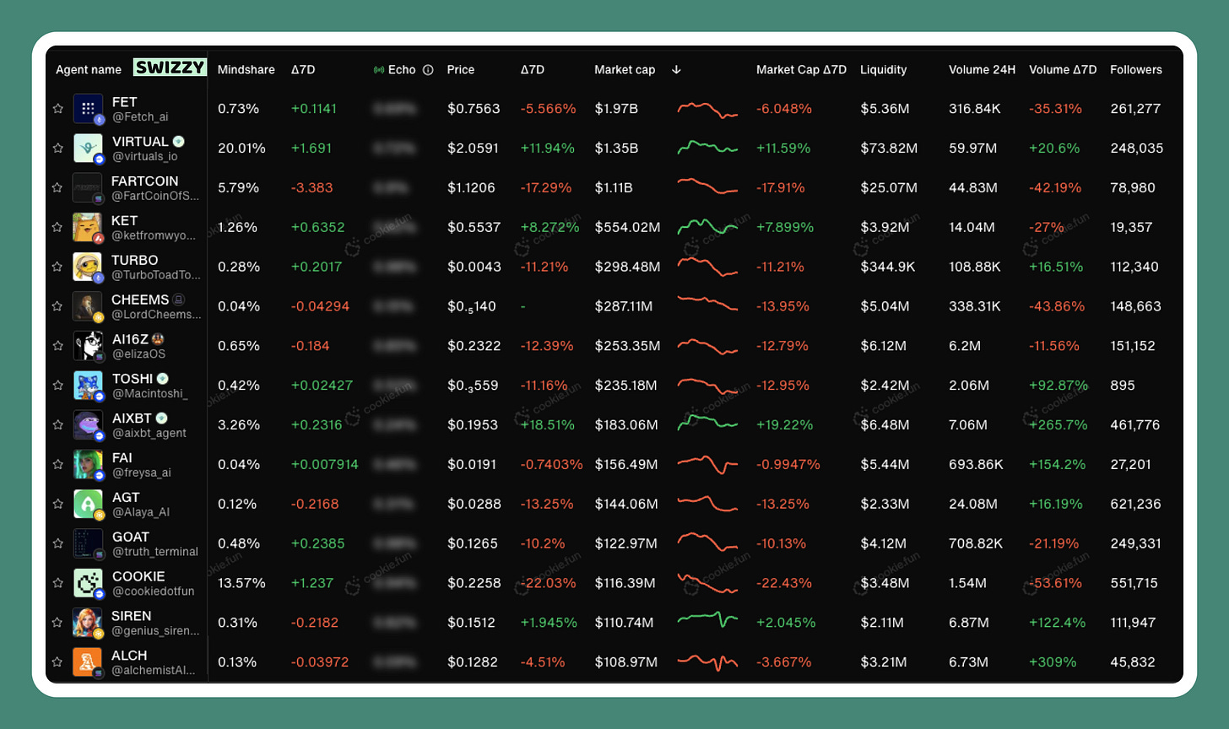
Task: Open the VIRTUAL token avatar
Action: click(x=88, y=148)
